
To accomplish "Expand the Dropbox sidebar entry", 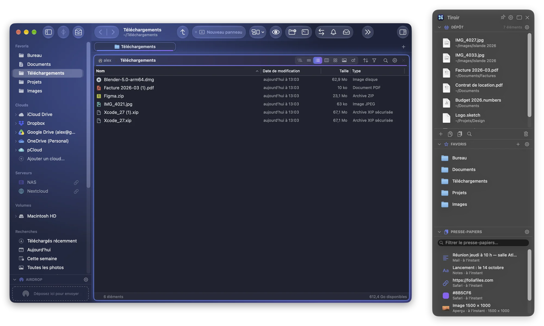I will [x=16, y=123].
